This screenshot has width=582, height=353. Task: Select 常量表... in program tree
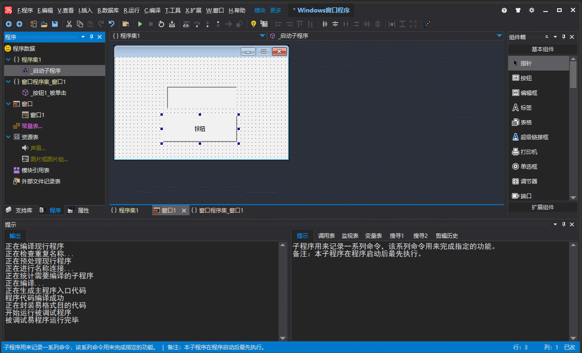pyautogui.click(x=31, y=126)
